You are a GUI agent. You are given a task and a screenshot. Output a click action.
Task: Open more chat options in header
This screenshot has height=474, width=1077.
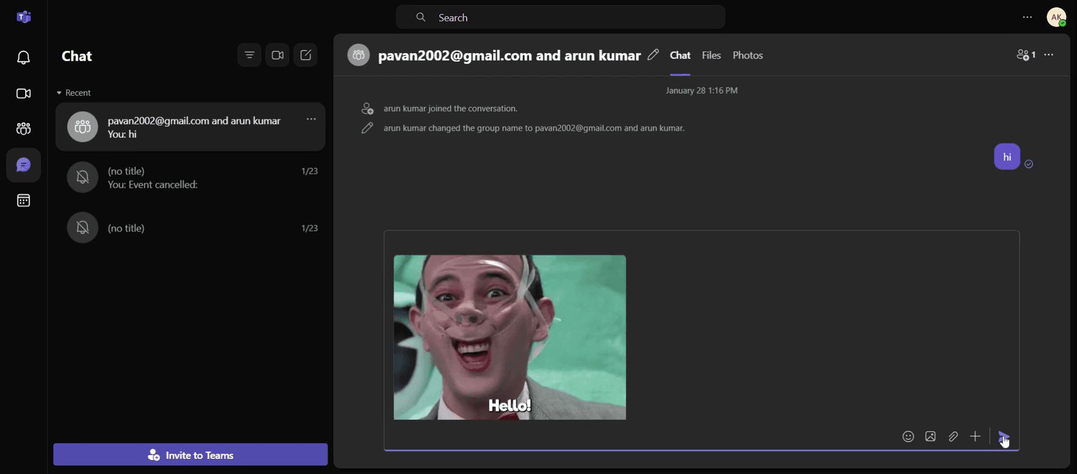1049,55
